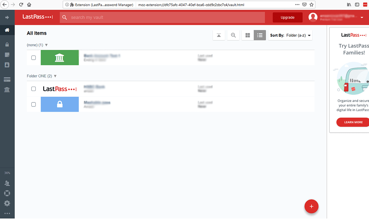The height and width of the screenshot is (221, 369).
Task: Open the Passwords section in sidebar
Action: (x=7, y=44)
